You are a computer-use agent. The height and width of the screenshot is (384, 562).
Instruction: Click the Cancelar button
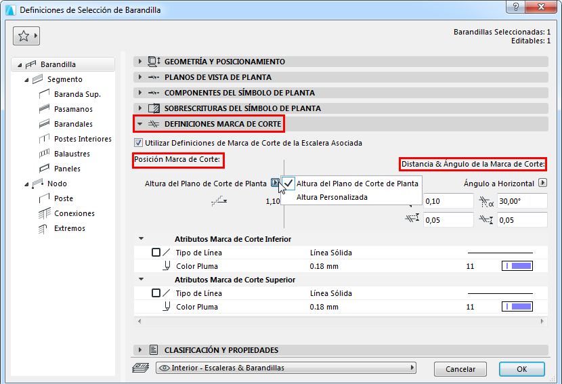(x=460, y=369)
